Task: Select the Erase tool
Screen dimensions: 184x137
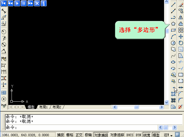Action: click(x=181, y=5)
